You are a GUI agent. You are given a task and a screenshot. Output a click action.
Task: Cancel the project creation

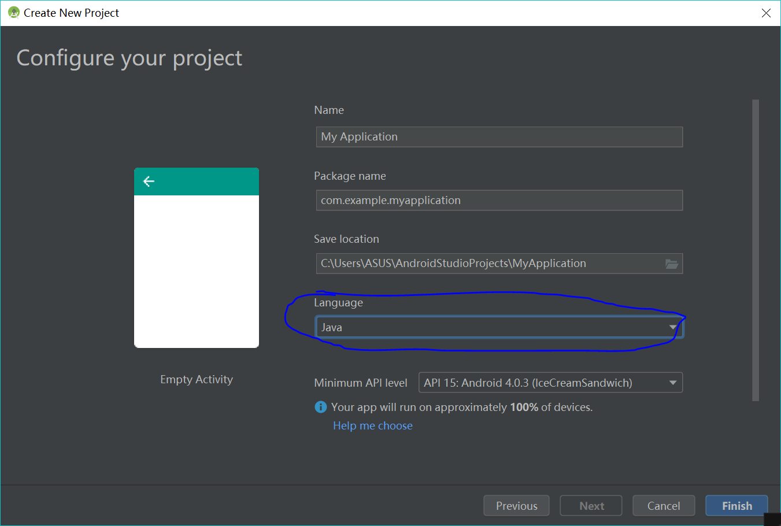[664, 506]
